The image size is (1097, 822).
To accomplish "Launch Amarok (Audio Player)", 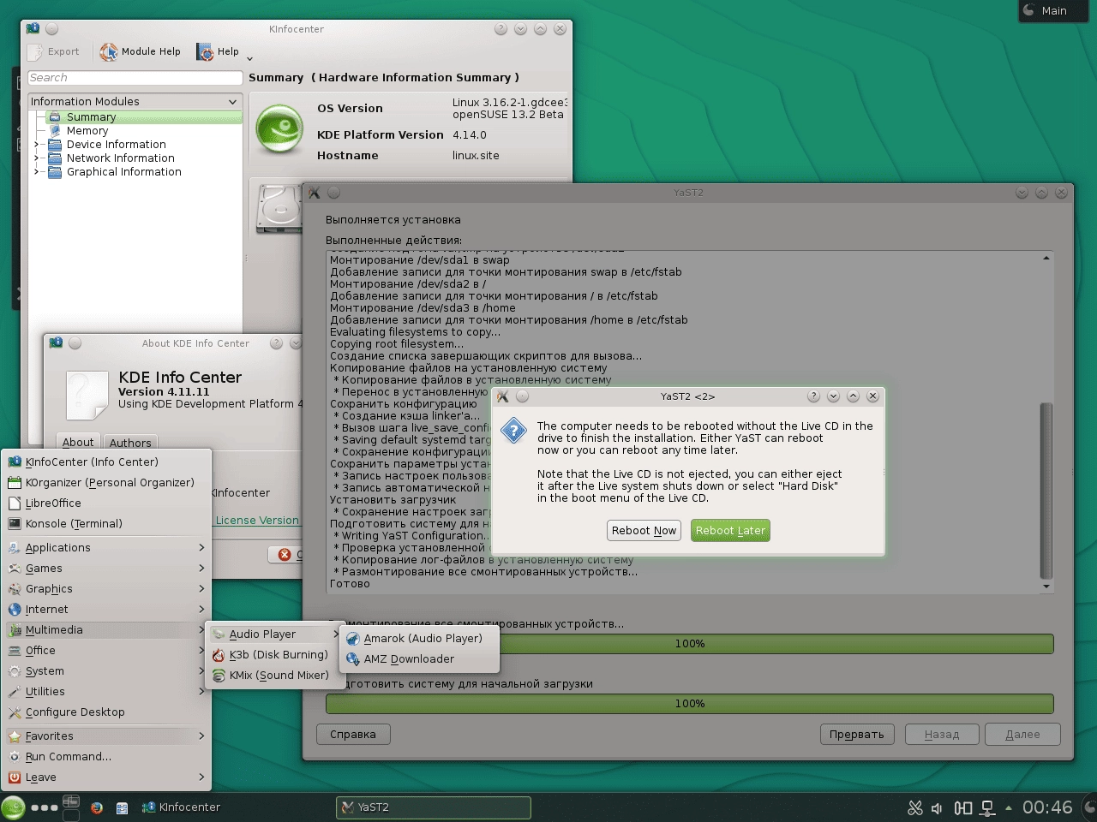I will 420,639.
